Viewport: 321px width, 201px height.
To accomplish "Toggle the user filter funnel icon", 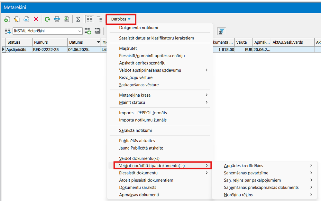I will [x=221, y=31].
